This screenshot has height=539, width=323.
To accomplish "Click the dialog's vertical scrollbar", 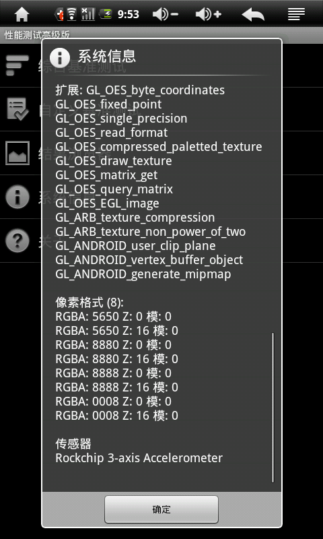I will tap(273, 407).
